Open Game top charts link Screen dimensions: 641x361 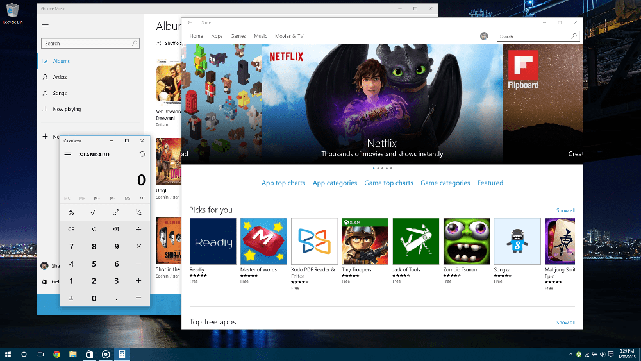pos(389,183)
